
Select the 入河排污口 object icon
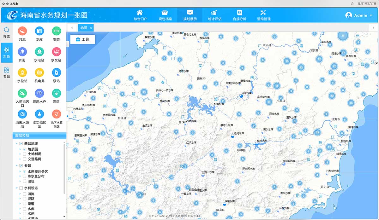click(x=22, y=93)
